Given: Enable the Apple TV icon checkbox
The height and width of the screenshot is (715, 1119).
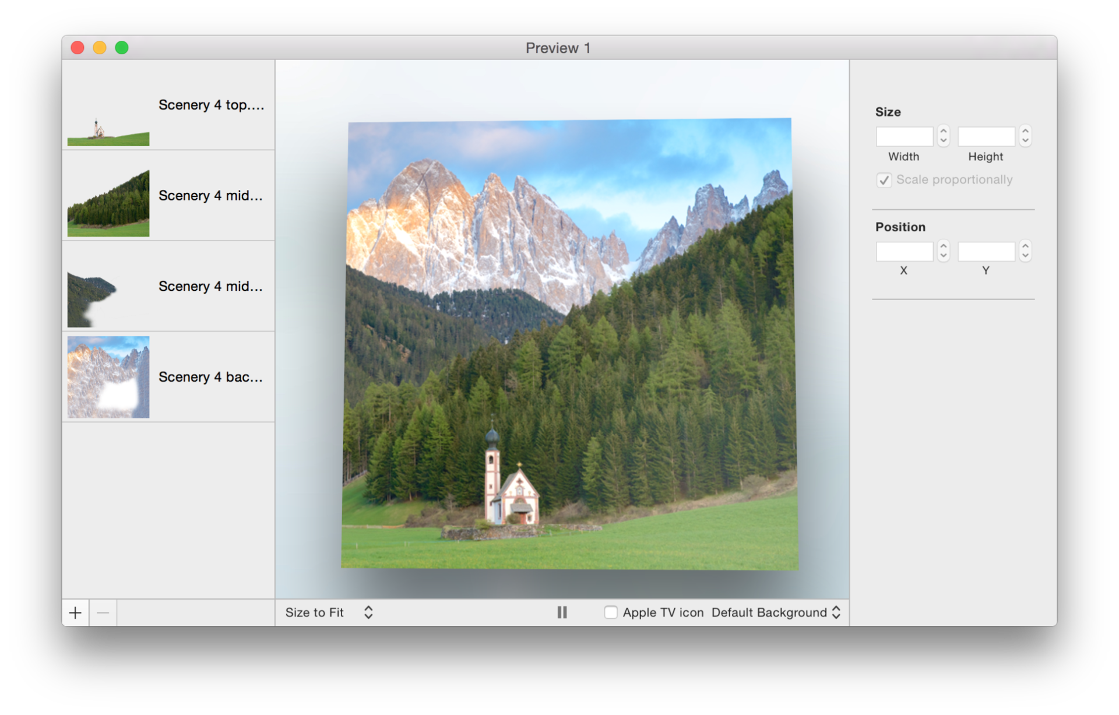Looking at the screenshot, I should coord(610,612).
